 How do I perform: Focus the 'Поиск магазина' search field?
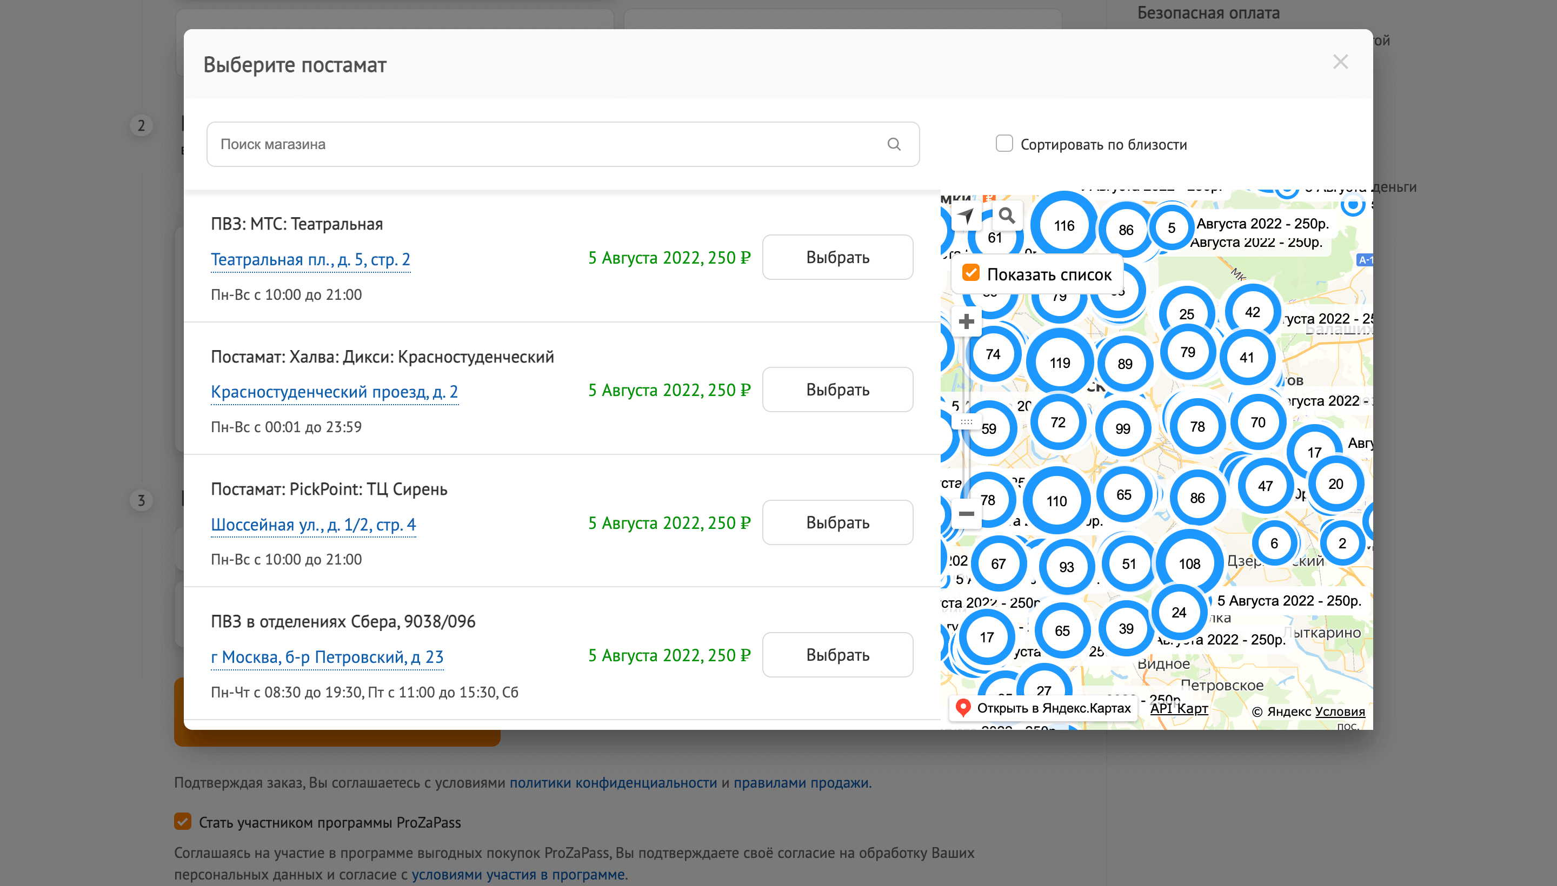[563, 144]
